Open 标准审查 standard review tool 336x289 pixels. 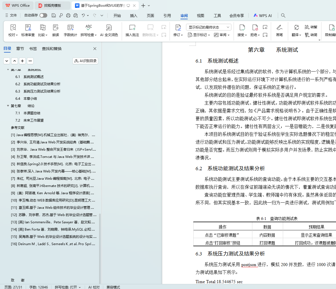28,28
